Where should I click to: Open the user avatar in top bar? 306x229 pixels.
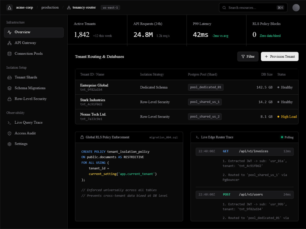pyautogui.click(x=296, y=8)
